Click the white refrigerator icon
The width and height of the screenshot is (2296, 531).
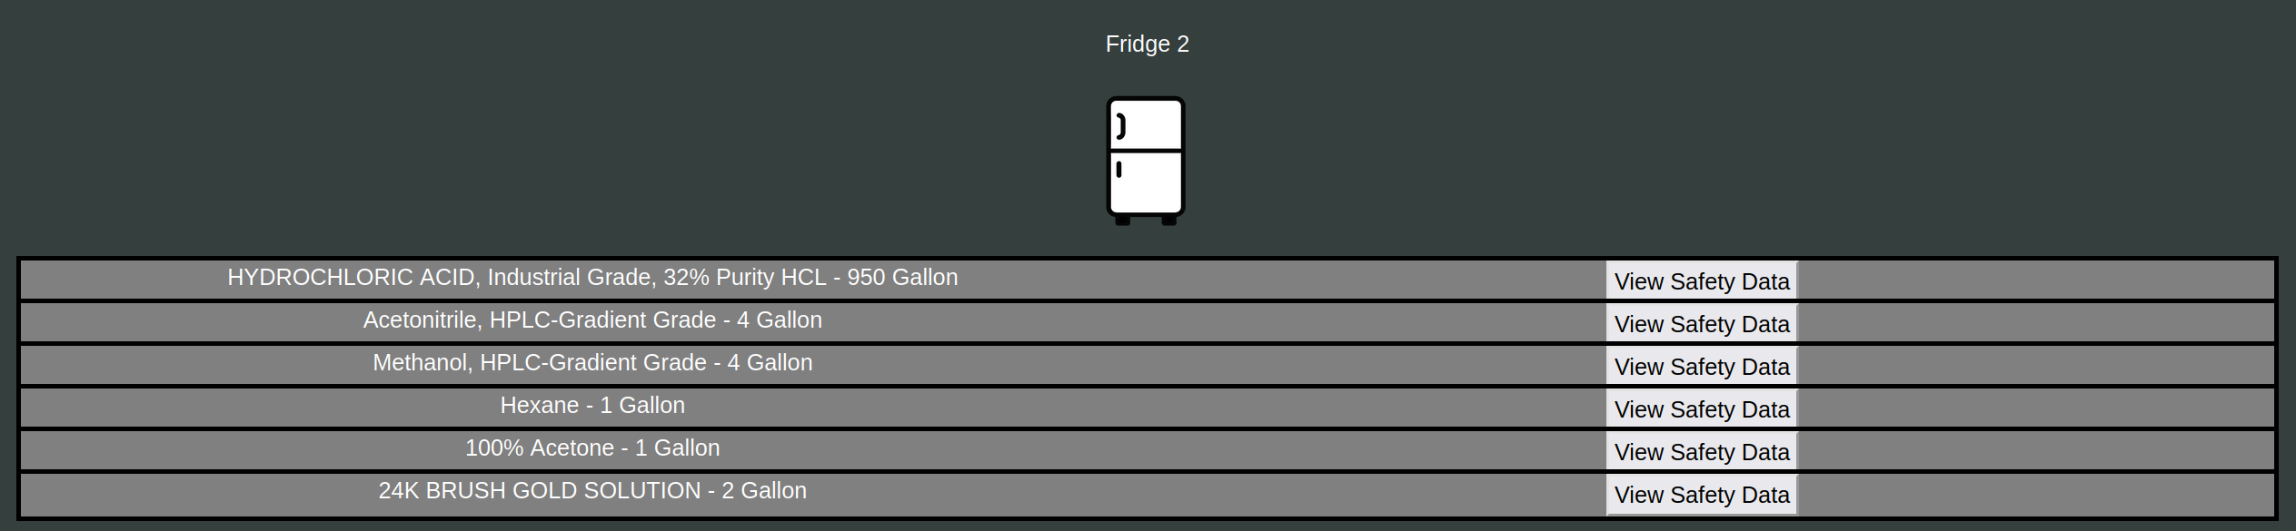point(1146,161)
